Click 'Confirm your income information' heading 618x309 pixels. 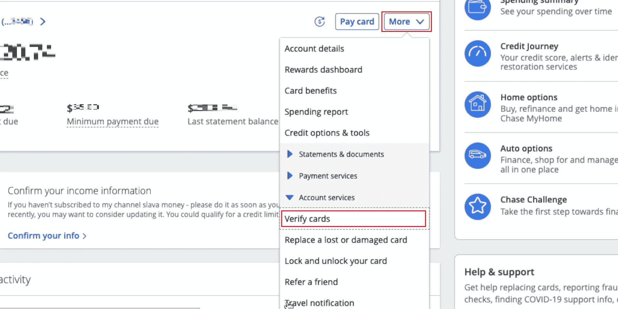coord(79,191)
